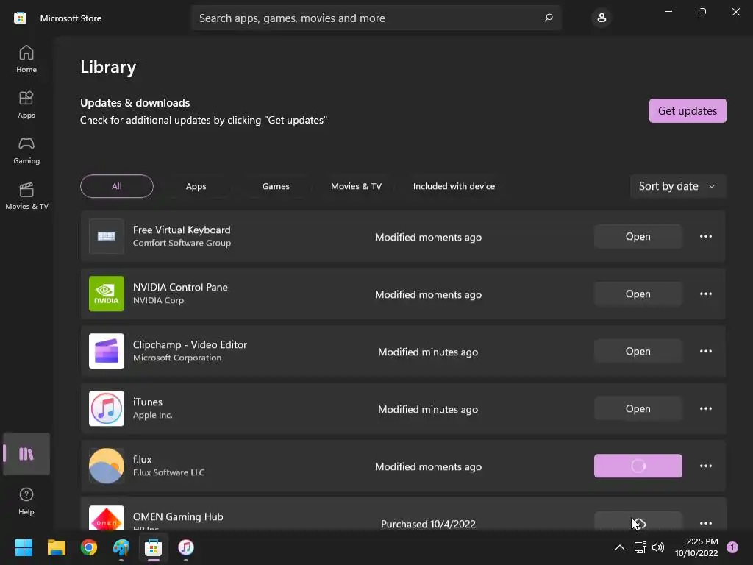This screenshot has width=753, height=565.
Task: Click the Clipchamp app icon
Action: (x=107, y=351)
